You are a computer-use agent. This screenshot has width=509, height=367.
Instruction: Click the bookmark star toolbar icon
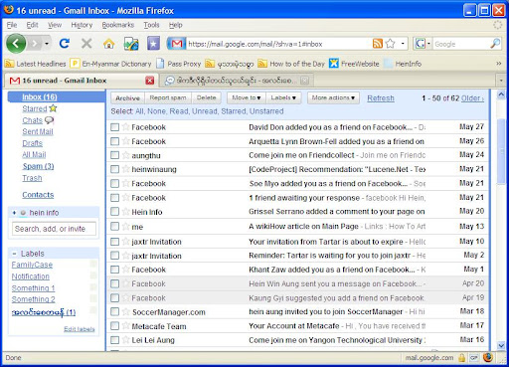153,44
